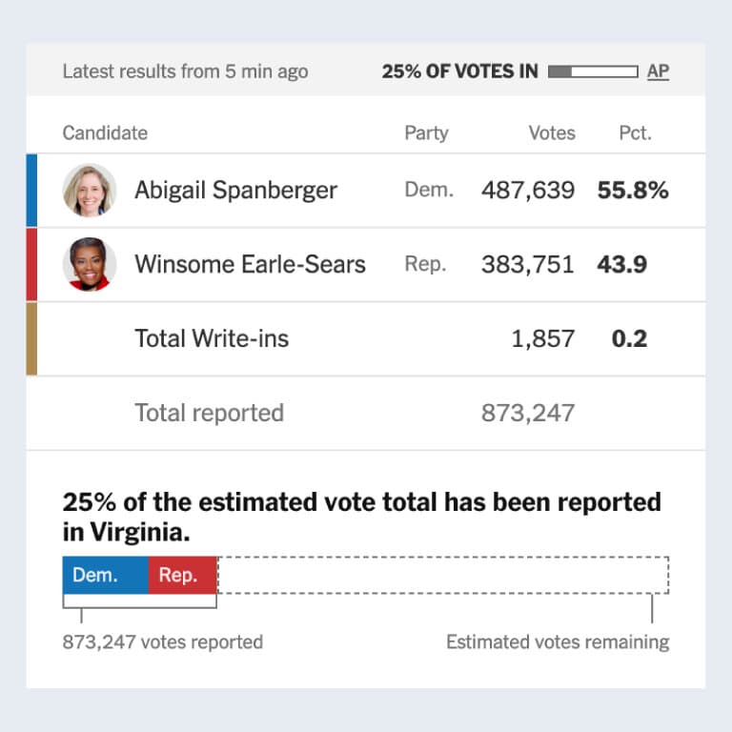This screenshot has width=732, height=732.
Task: Click Abigail Spanberger's candidate photo
Action: pos(90,191)
